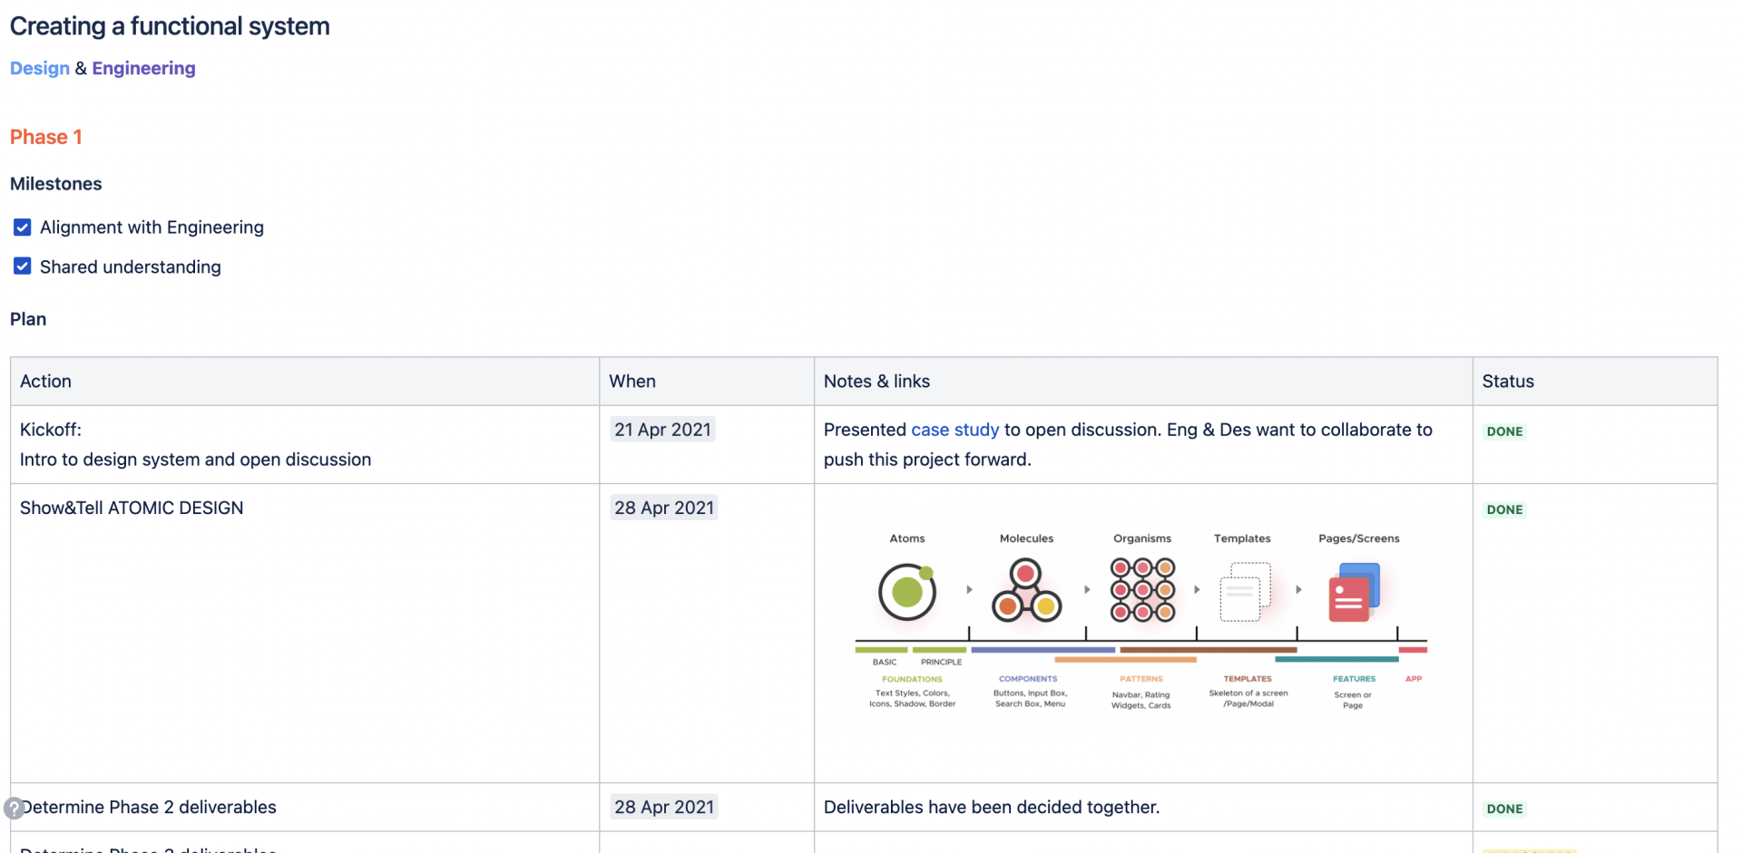Screen dimensions: 1742x853
Task: Click the DONE status on Show&Tell row
Action: click(1504, 509)
